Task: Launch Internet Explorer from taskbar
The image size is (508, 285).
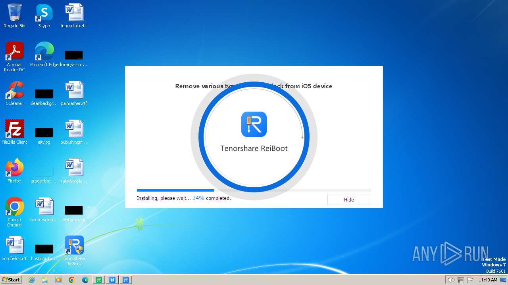Action: point(32,280)
